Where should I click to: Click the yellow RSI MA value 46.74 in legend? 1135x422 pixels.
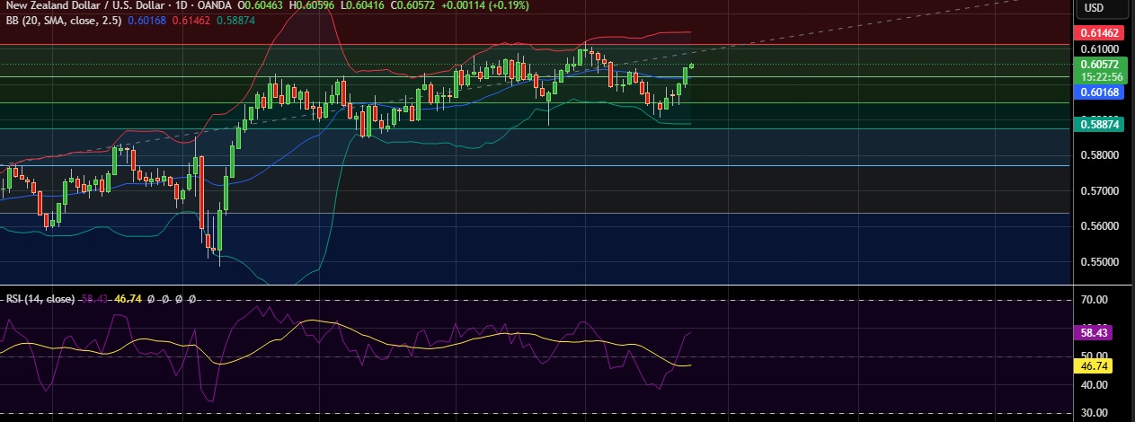129,298
